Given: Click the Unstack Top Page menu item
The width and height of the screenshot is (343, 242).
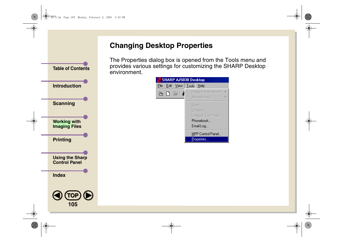Looking at the screenshot, I should (206, 115).
